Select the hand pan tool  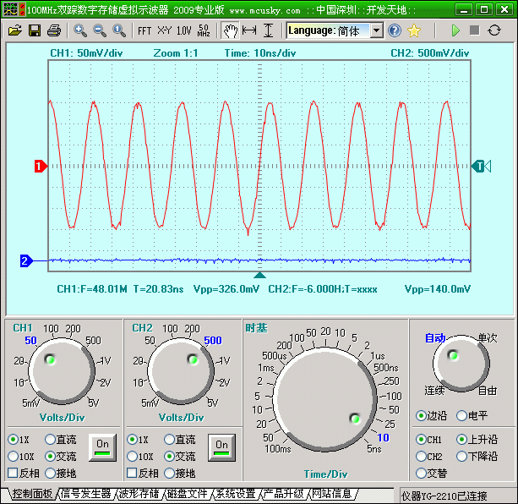(x=230, y=30)
